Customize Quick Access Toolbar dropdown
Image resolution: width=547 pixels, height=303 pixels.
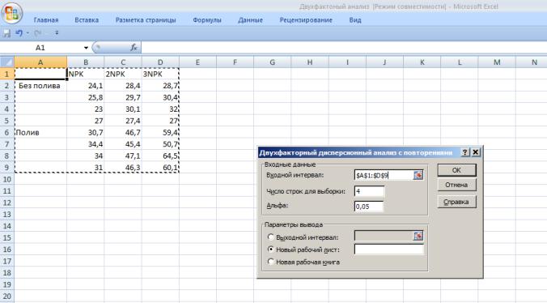[x=57, y=33]
